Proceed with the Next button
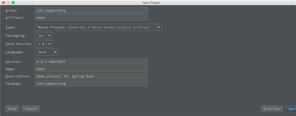Viewport: 296px width, 116px height. click(291, 109)
